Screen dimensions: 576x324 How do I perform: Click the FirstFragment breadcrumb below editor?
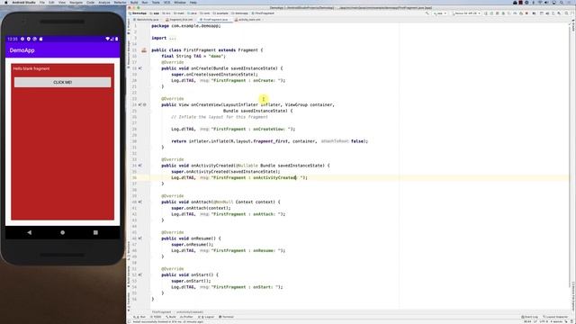pos(162,312)
